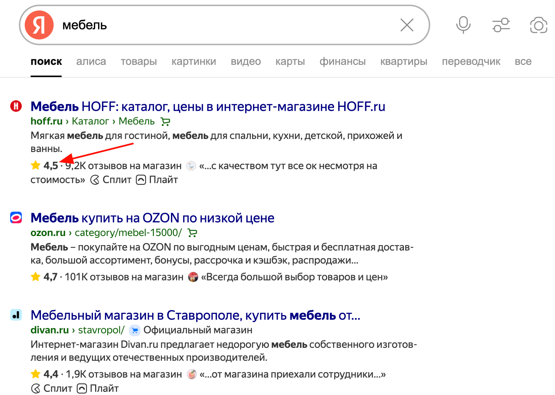
Task: Click the 4,5 rating value for HOFF
Action: pyautogui.click(x=51, y=166)
